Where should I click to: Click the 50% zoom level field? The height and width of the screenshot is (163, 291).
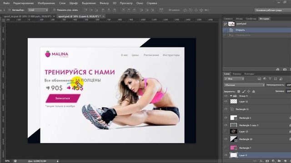click(7, 161)
